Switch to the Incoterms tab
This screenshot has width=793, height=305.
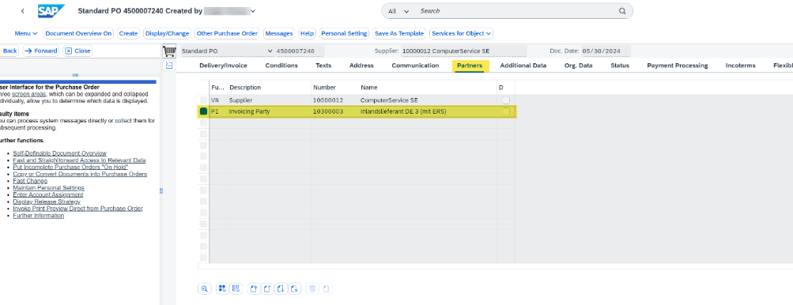740,66
